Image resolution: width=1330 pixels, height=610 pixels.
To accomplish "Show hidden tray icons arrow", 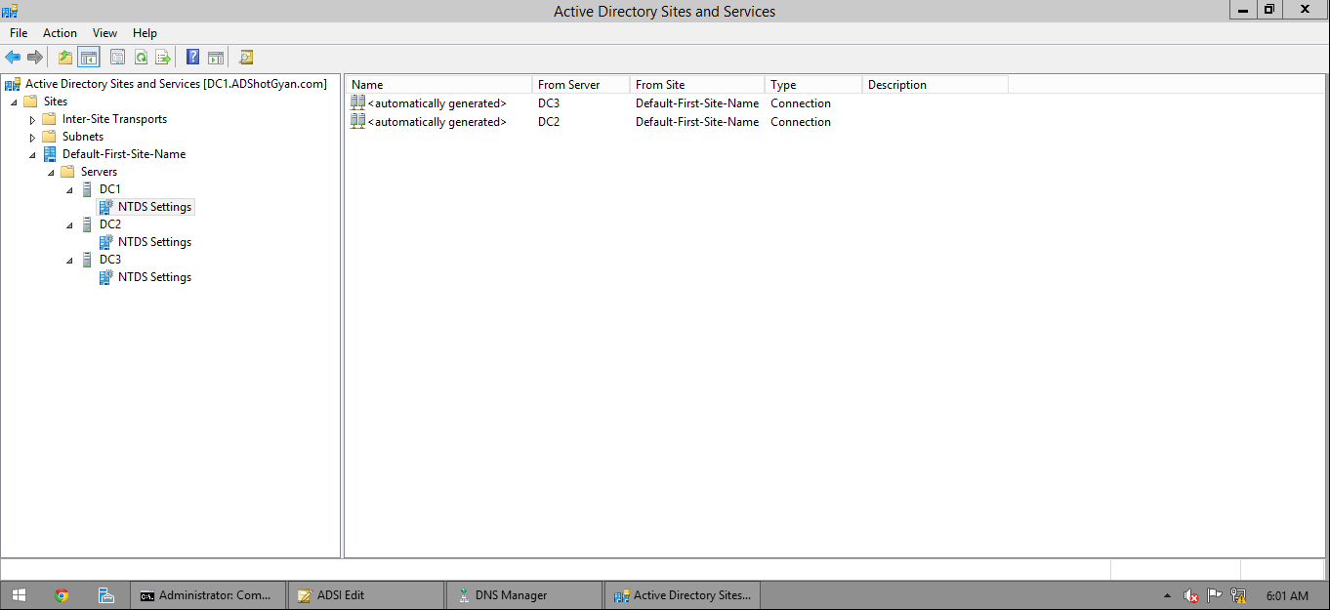I will 1167,595.
